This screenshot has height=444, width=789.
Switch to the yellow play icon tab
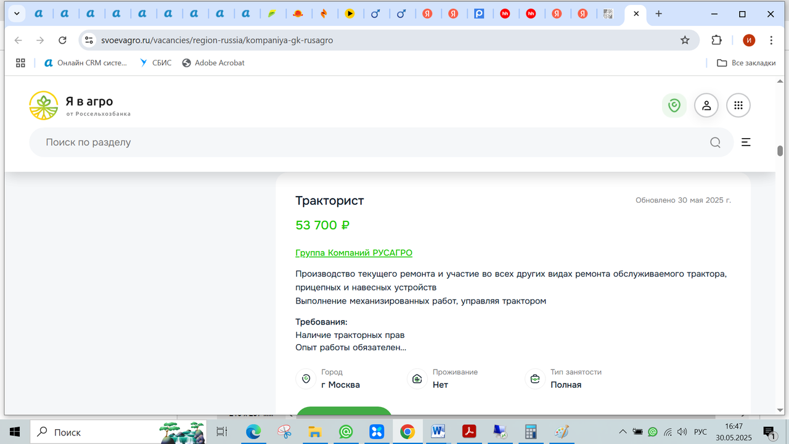pyautogui.click(x=350, y=14)
